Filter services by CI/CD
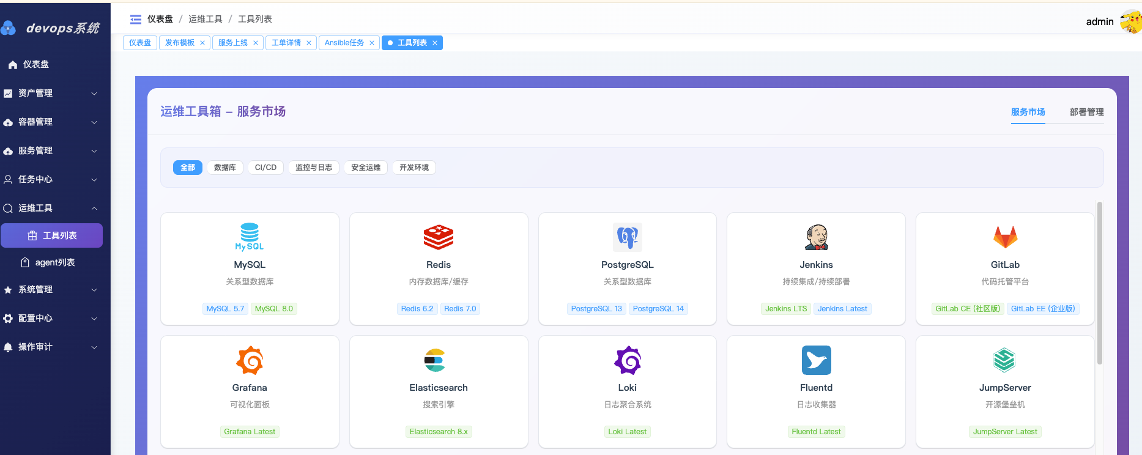Viewport: 1142px width, 455px height. 265,168
